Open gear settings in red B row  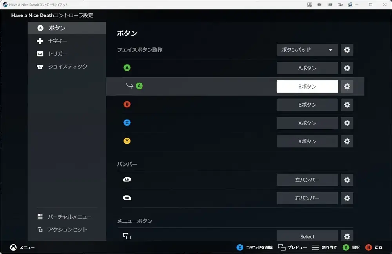(x=347, y=105)
